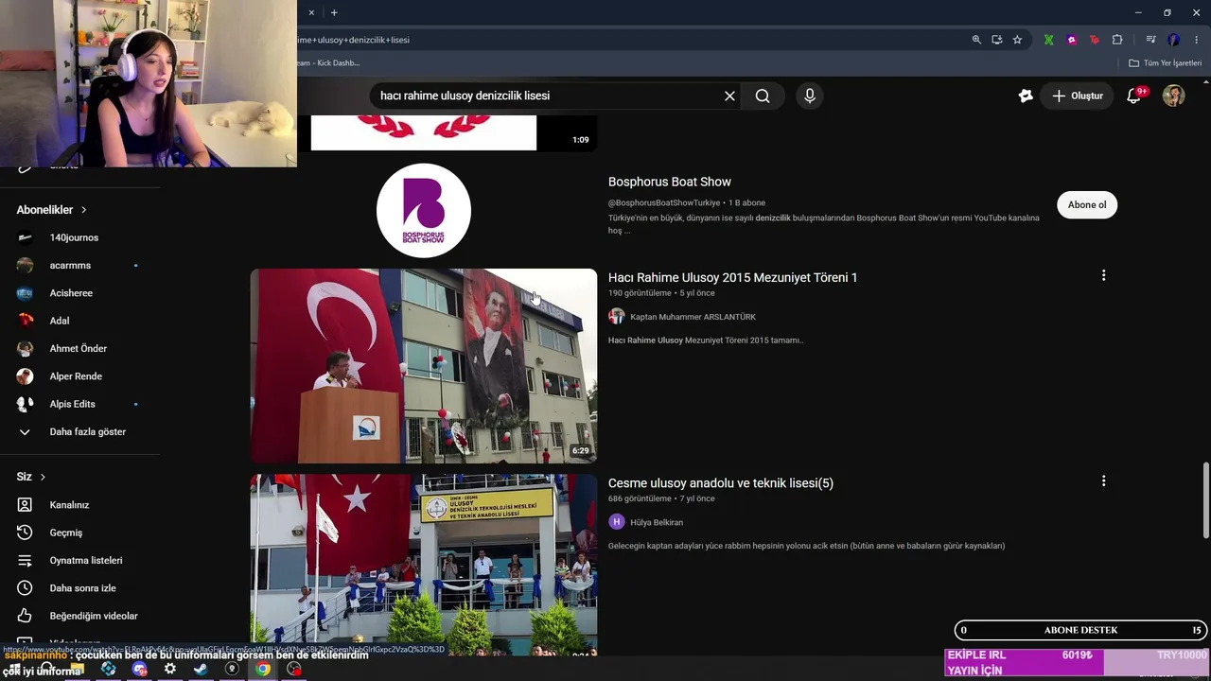
Task: Open the taskbar app with red recording dot
Action: click(294, 669)
